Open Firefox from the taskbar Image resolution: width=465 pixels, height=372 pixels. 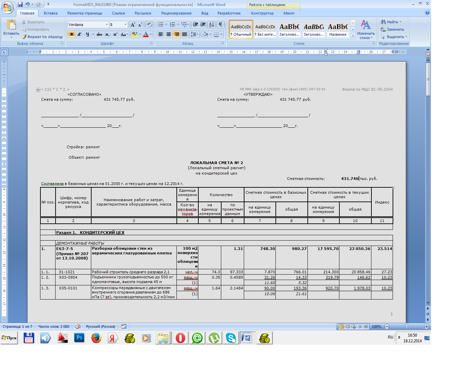[x=96, y=338]
